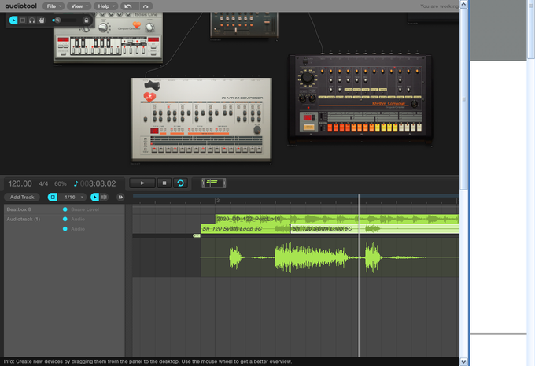Click the timeline overview minimap
The width and height of the screenshot is (535, 366).
213,183
